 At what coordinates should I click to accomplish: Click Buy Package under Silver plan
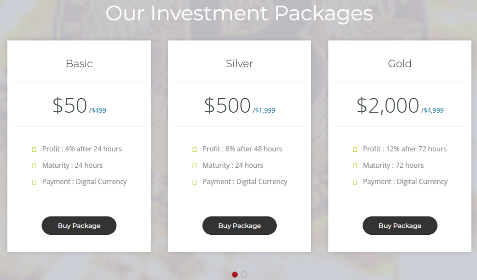[x=239, y=225]
